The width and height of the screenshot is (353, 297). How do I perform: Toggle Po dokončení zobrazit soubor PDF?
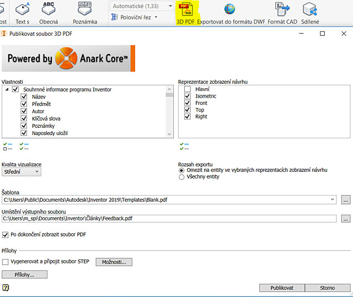(6, 235)
